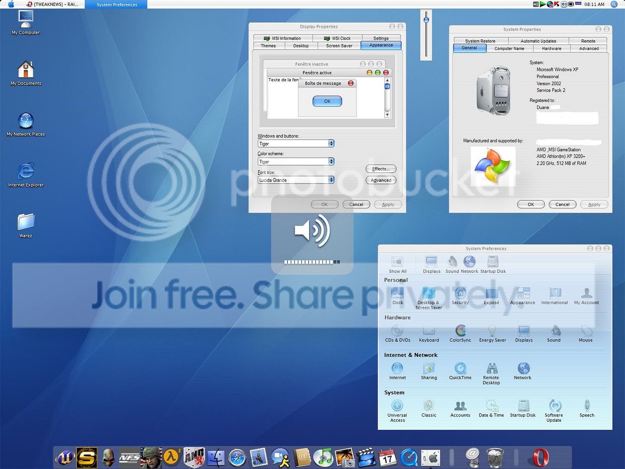The height and width of the screenshot is (469, 625).
Task: Launch Safari from the dock
Action: 237,458
